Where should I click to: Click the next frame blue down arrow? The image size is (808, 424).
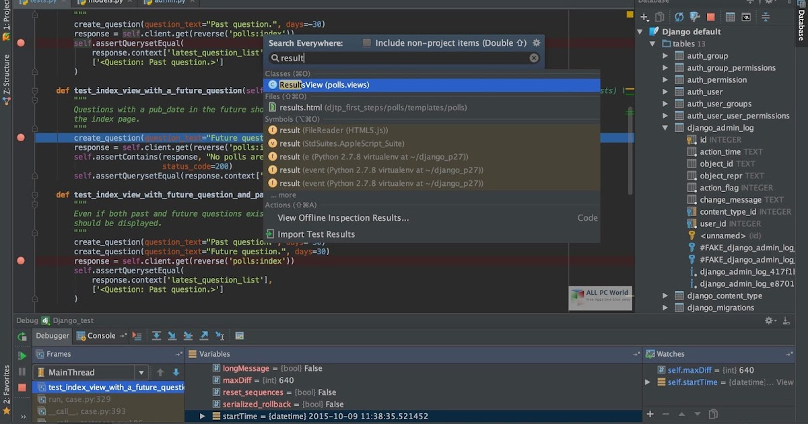[176, 372]
